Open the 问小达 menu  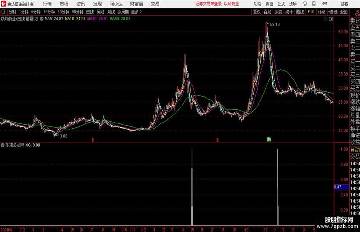[116, 4]
